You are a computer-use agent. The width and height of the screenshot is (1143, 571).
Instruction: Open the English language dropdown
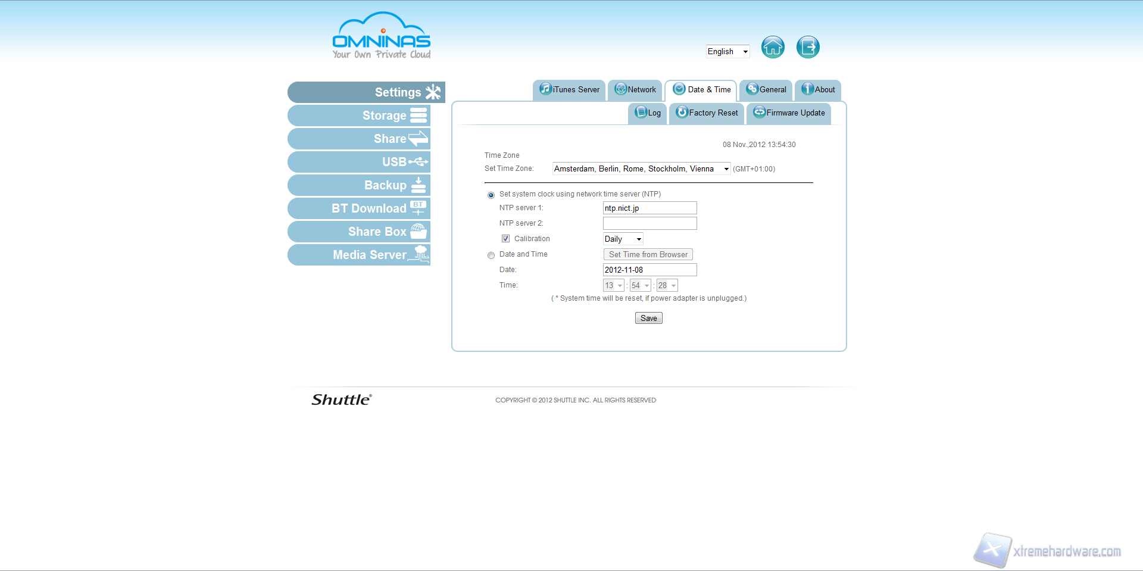coord(727,52)
